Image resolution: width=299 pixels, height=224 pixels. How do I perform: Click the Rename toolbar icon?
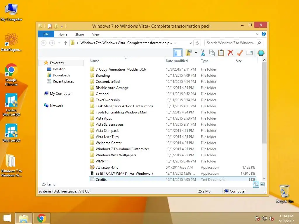click(249, 53)
